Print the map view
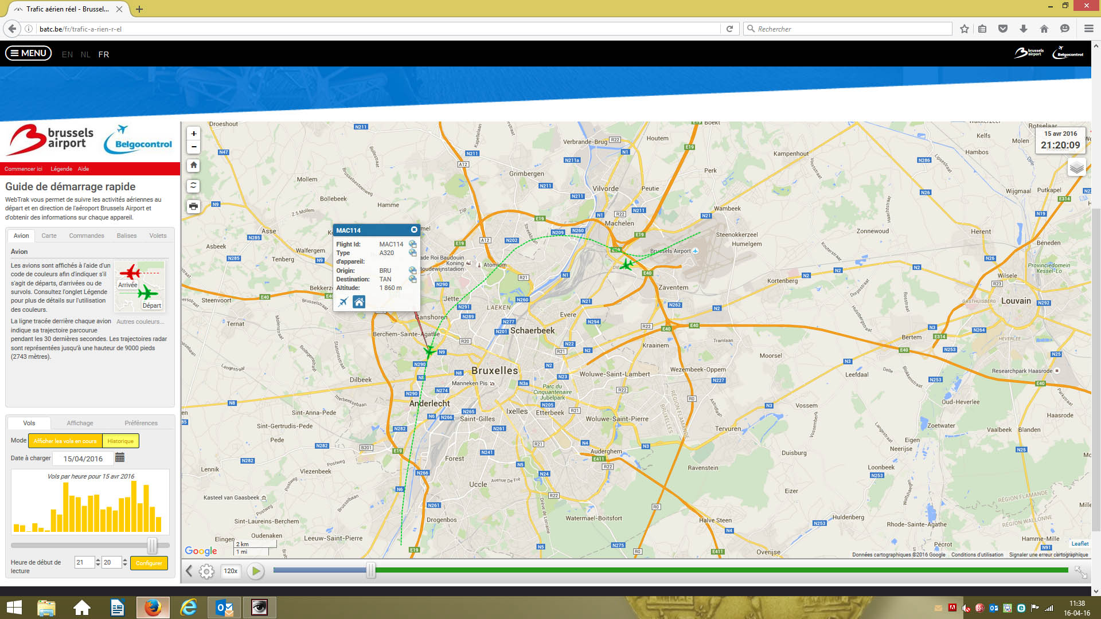Screen dimensions: 1101x619 click(x=194, y=206)
